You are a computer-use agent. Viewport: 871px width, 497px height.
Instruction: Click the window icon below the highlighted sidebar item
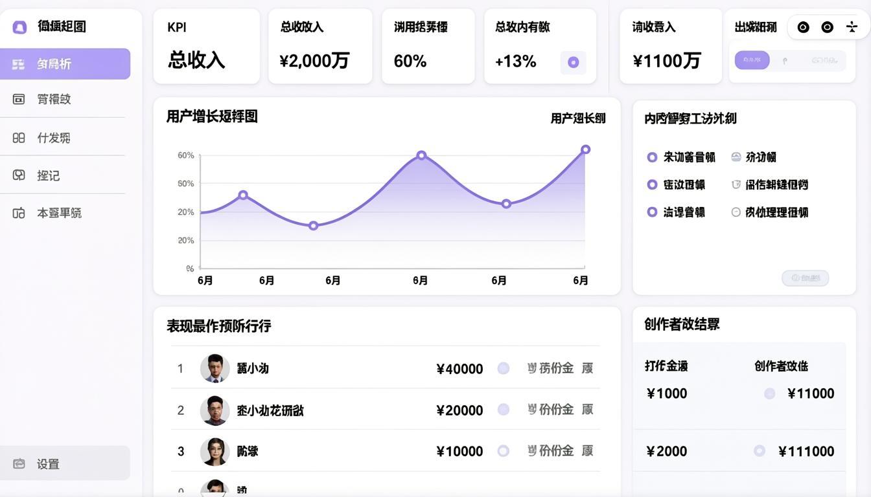point(19,99)
